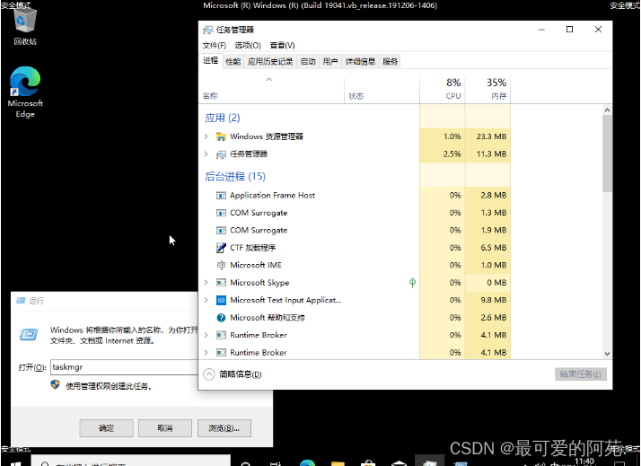Open the 选项(O) menu

pos(248,46)
